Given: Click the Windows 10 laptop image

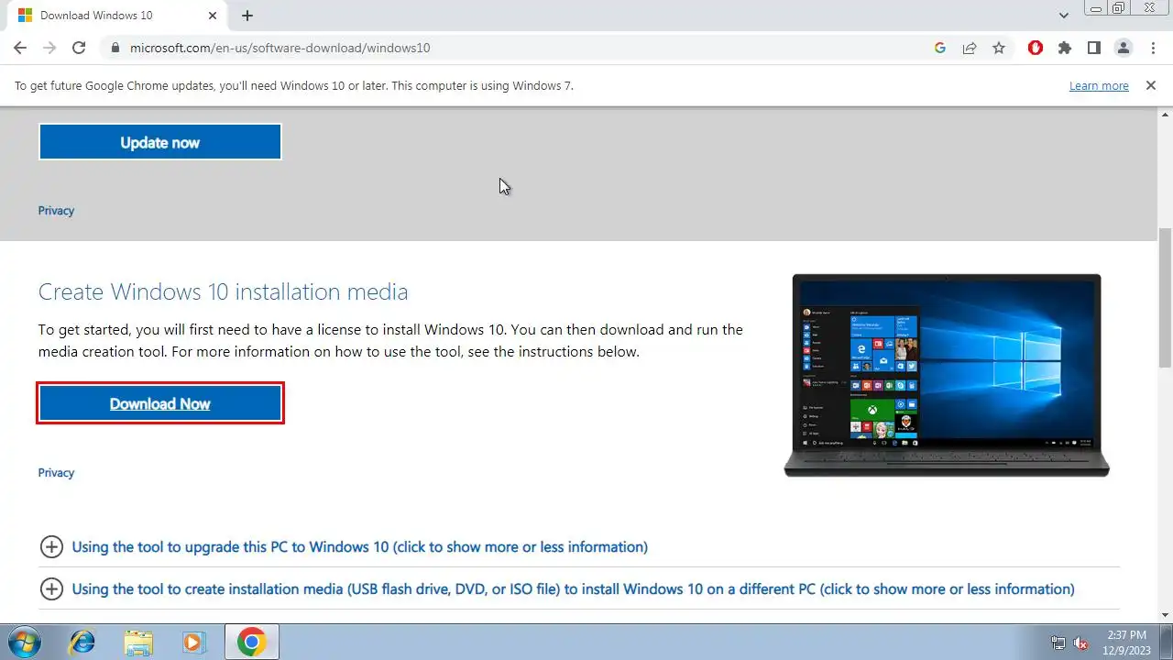Looking at the screenshot, I should (947, 375).
